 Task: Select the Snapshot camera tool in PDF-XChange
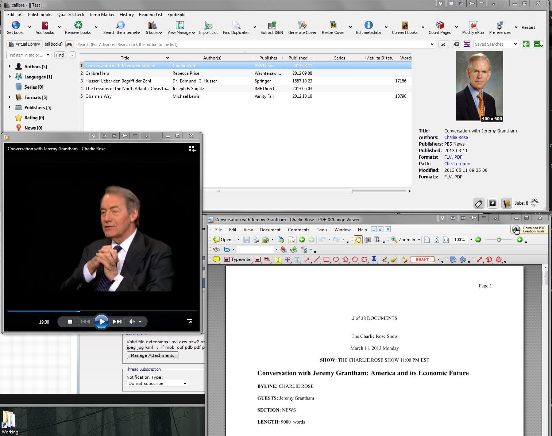pyautogui.click(x=368, y=240)
